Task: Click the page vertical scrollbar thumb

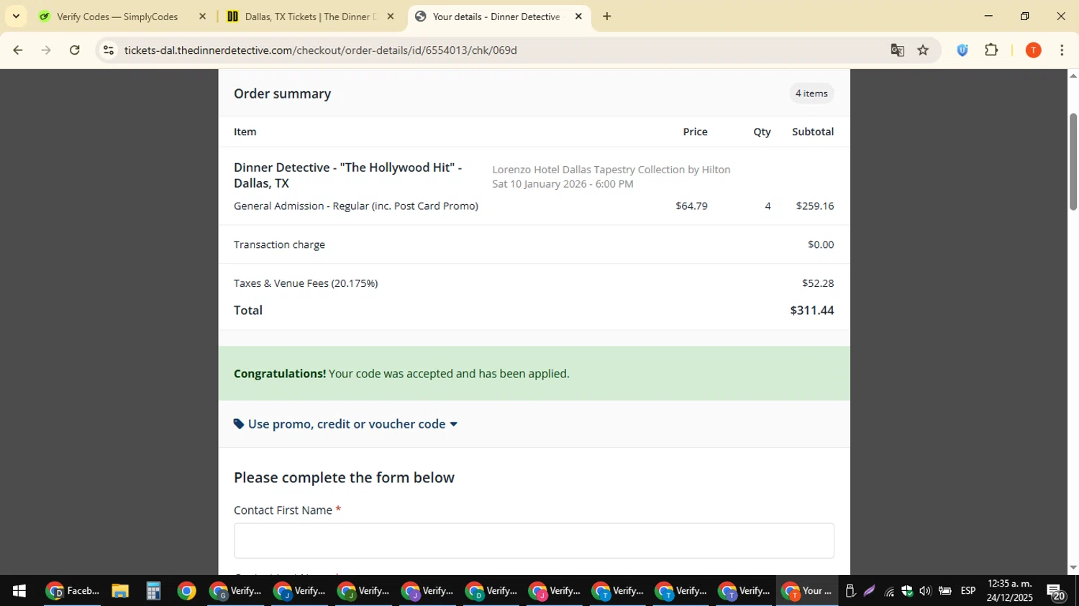Action: click(1073, 162)
